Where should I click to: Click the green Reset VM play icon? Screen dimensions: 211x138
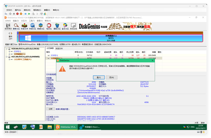click(29, 14)
